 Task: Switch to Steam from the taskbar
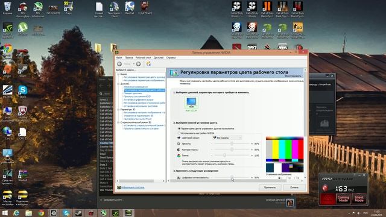(x=78, y=213)
